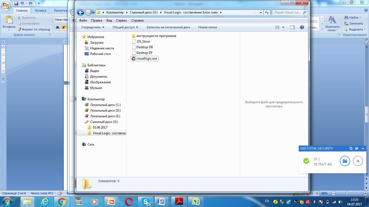The image size is (369, 207).
Task: Open Opera browser from the taskbar
Action: click(x=129, y=201)
